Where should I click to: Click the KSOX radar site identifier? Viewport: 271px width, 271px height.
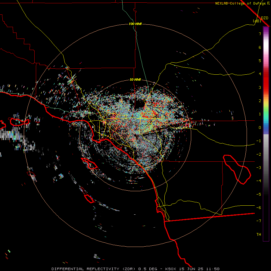(x=171, y=269)
